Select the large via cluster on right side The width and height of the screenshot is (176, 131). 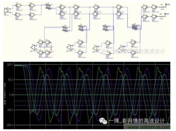pos(135,27)
